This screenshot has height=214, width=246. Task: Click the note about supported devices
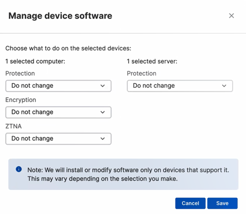(x=128, y=174)
